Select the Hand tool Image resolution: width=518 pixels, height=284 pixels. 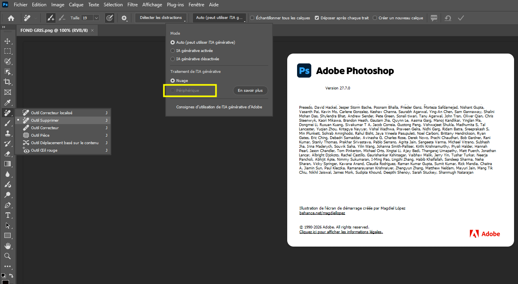pos(7,246)
